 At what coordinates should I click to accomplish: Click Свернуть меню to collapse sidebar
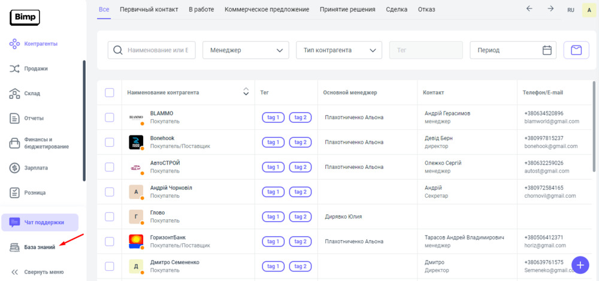click(37, 271)
